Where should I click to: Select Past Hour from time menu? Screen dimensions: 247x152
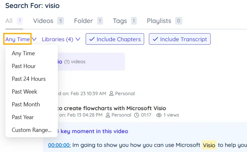24,66
